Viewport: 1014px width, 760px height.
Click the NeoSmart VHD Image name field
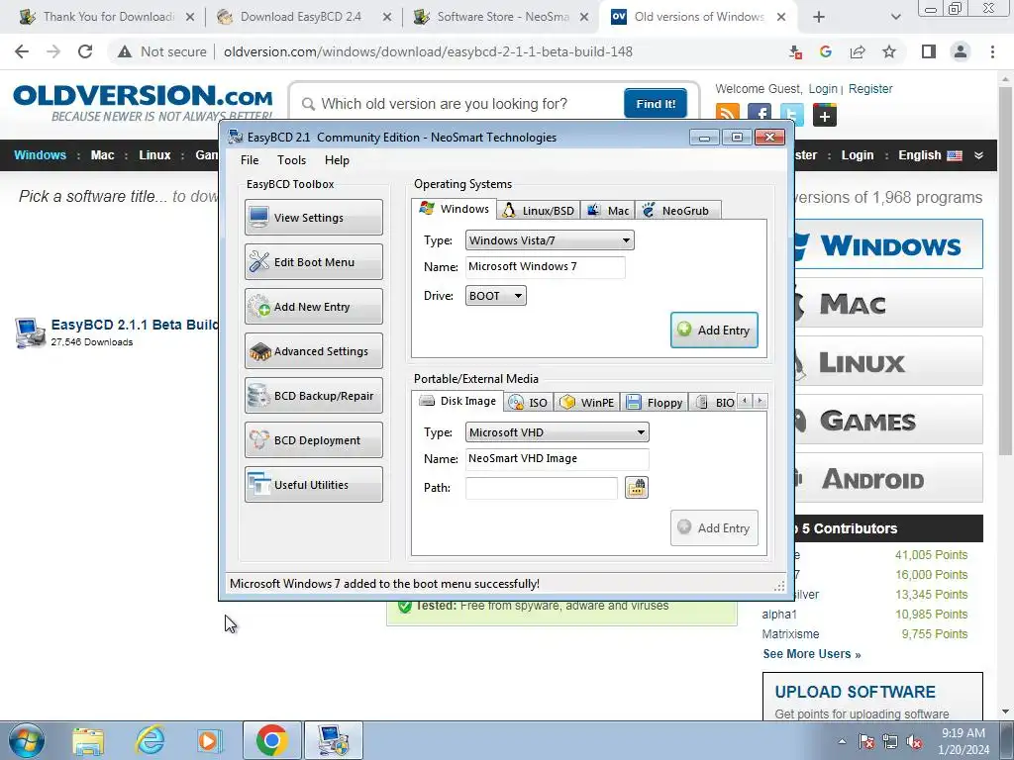[x=557, y=459]
